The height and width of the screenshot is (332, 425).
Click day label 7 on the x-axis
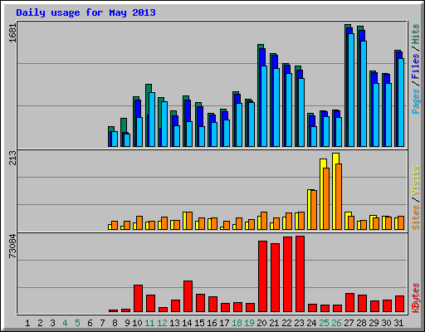102,323
